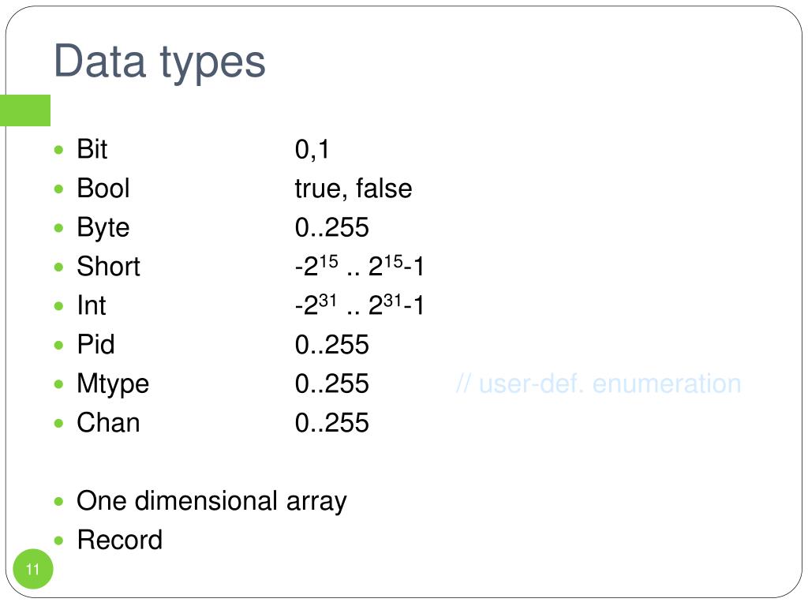Select the Bit list item
Image resolution: width=808 pixels, height=606 pixels.
click(92, 149)
